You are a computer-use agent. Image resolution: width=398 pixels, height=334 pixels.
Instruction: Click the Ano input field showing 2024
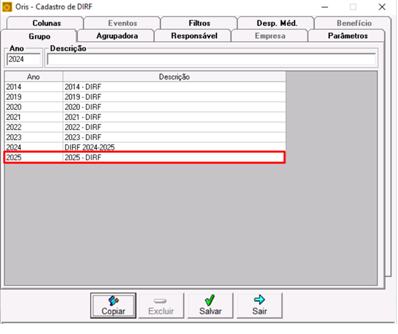23,59
